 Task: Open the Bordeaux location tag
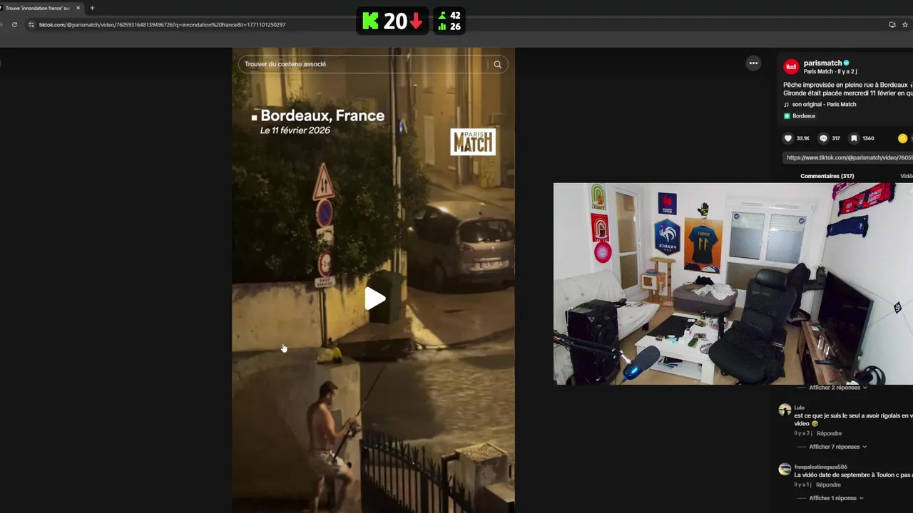pyautogui.click(x=804, y=115)
